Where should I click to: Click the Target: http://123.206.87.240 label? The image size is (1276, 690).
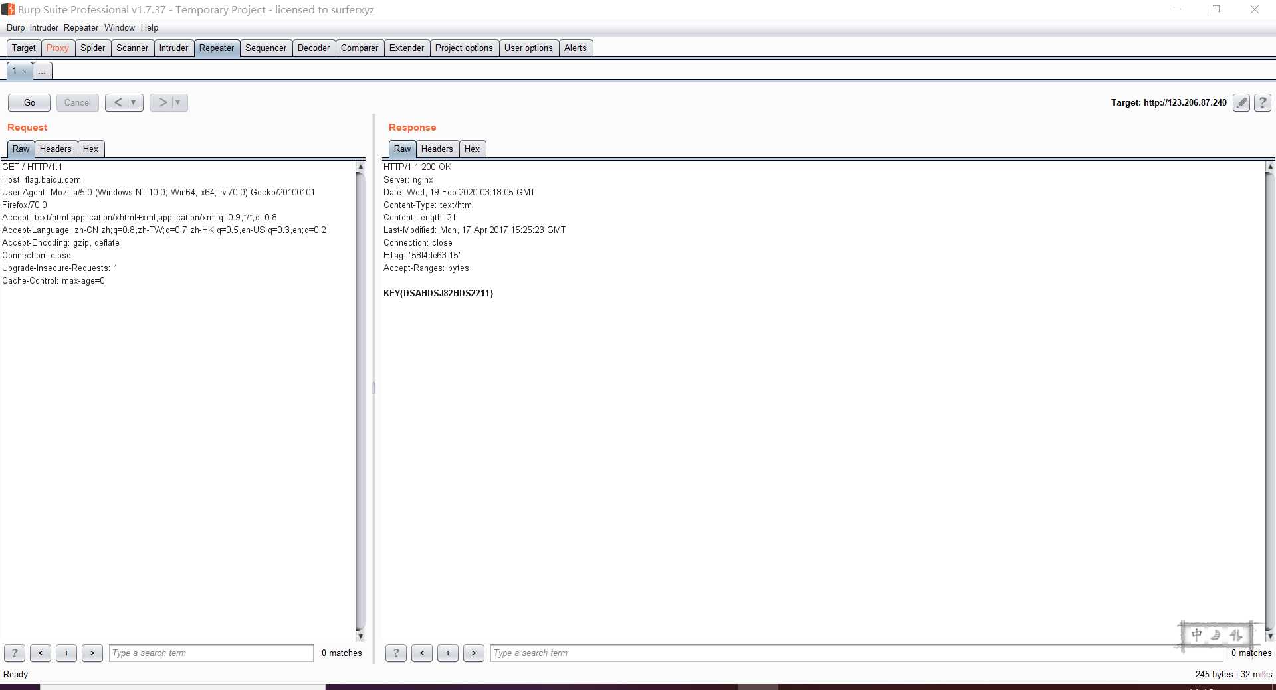click(x=1168, y=102)
